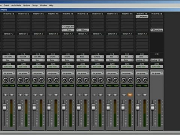The width and height of the screenshot is (180, 135).
Task: Mute the Bass strip
Action: [x=86, y=95]
